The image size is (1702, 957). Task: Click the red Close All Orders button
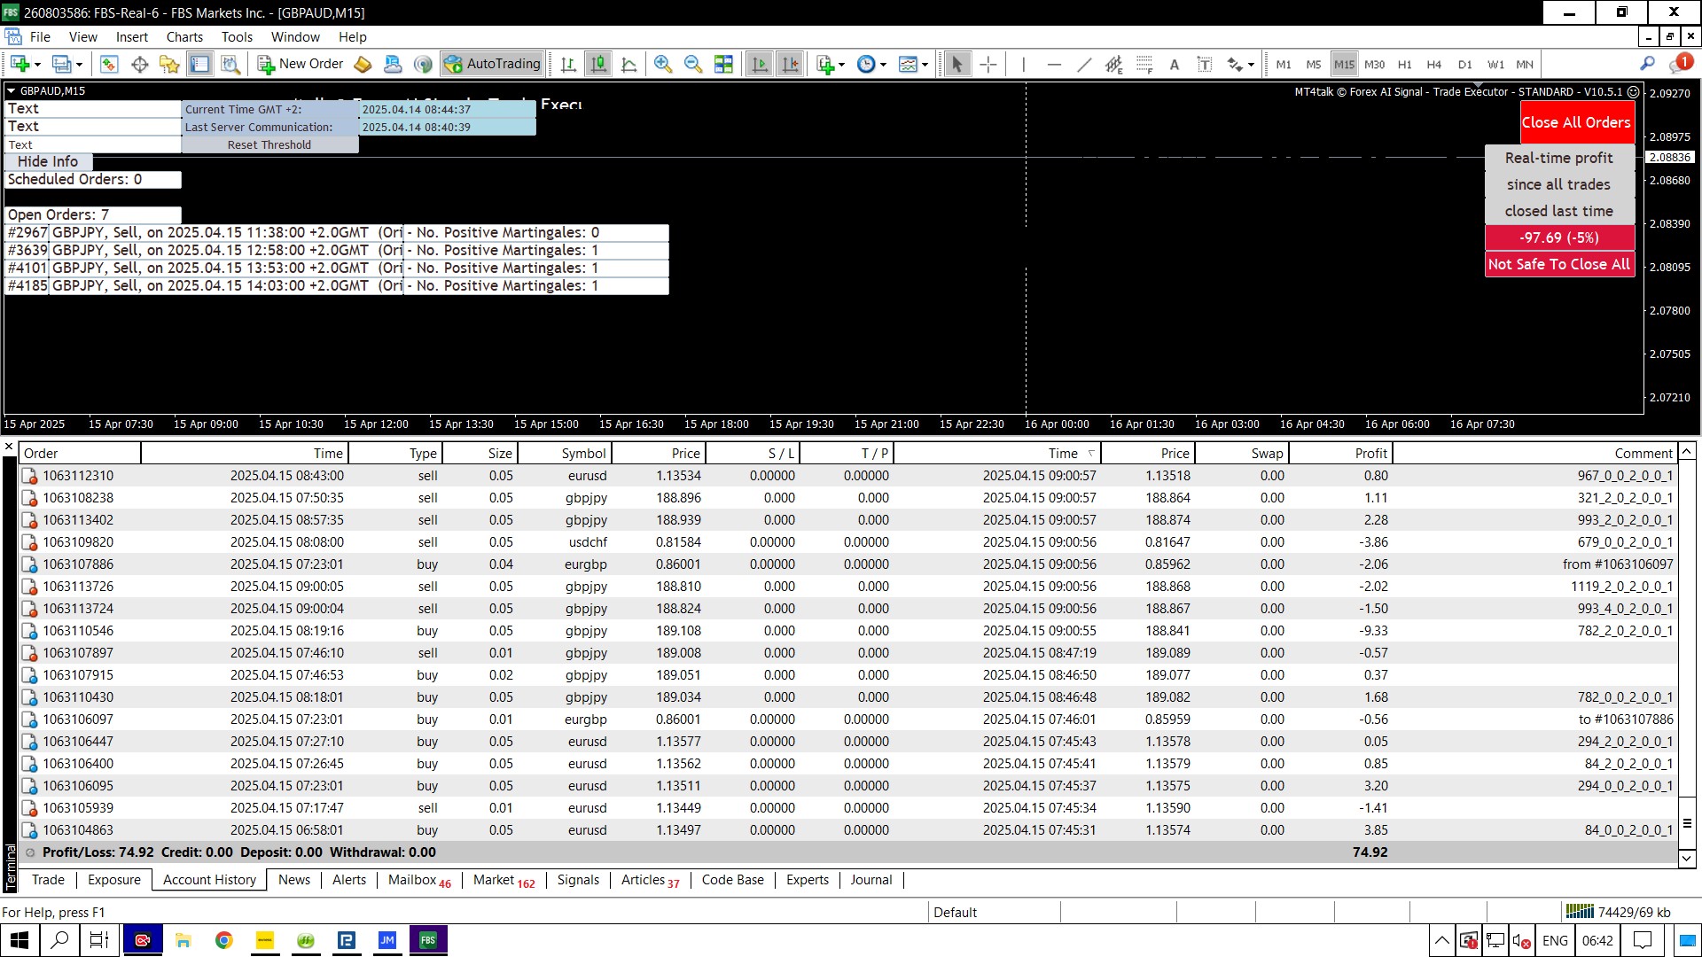(x=1576, y=122)
